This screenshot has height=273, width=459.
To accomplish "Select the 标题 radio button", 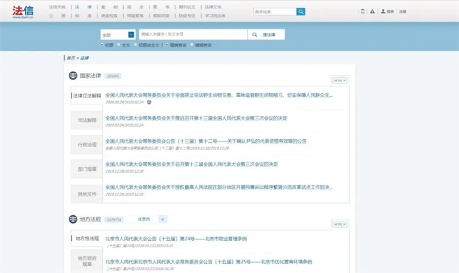I will click(102, 45).
